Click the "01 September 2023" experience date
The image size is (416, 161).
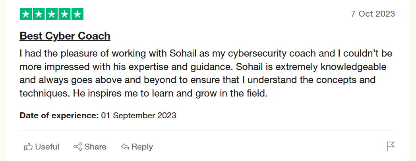139,116
